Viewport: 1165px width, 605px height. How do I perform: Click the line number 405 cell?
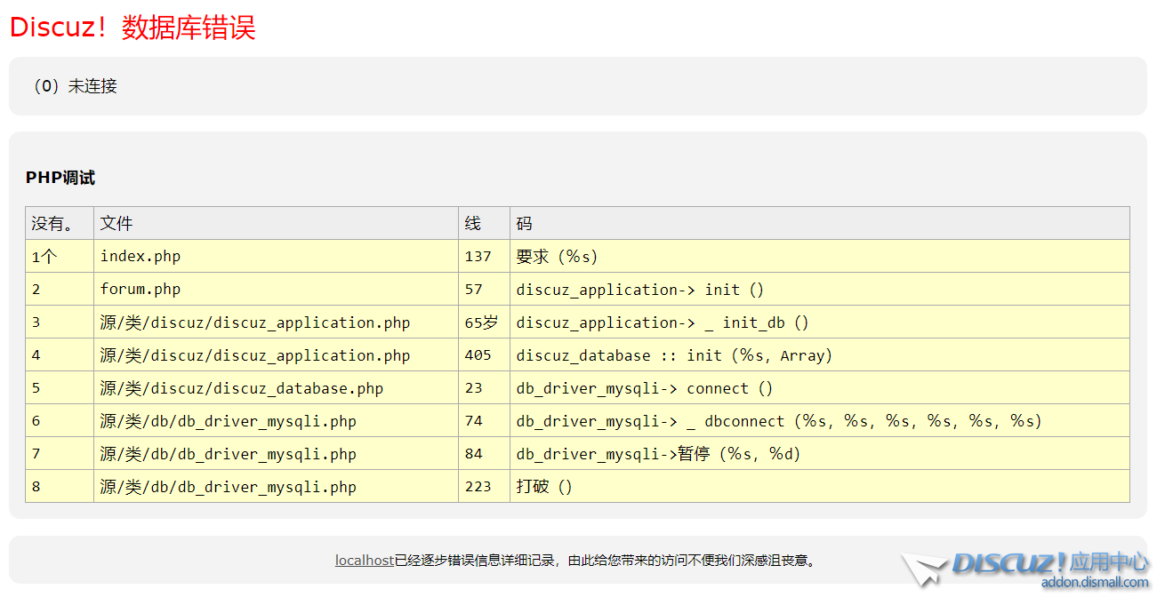478,355
